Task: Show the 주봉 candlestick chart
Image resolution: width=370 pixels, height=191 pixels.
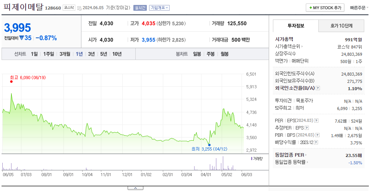Action: click(x=211, y=54)
